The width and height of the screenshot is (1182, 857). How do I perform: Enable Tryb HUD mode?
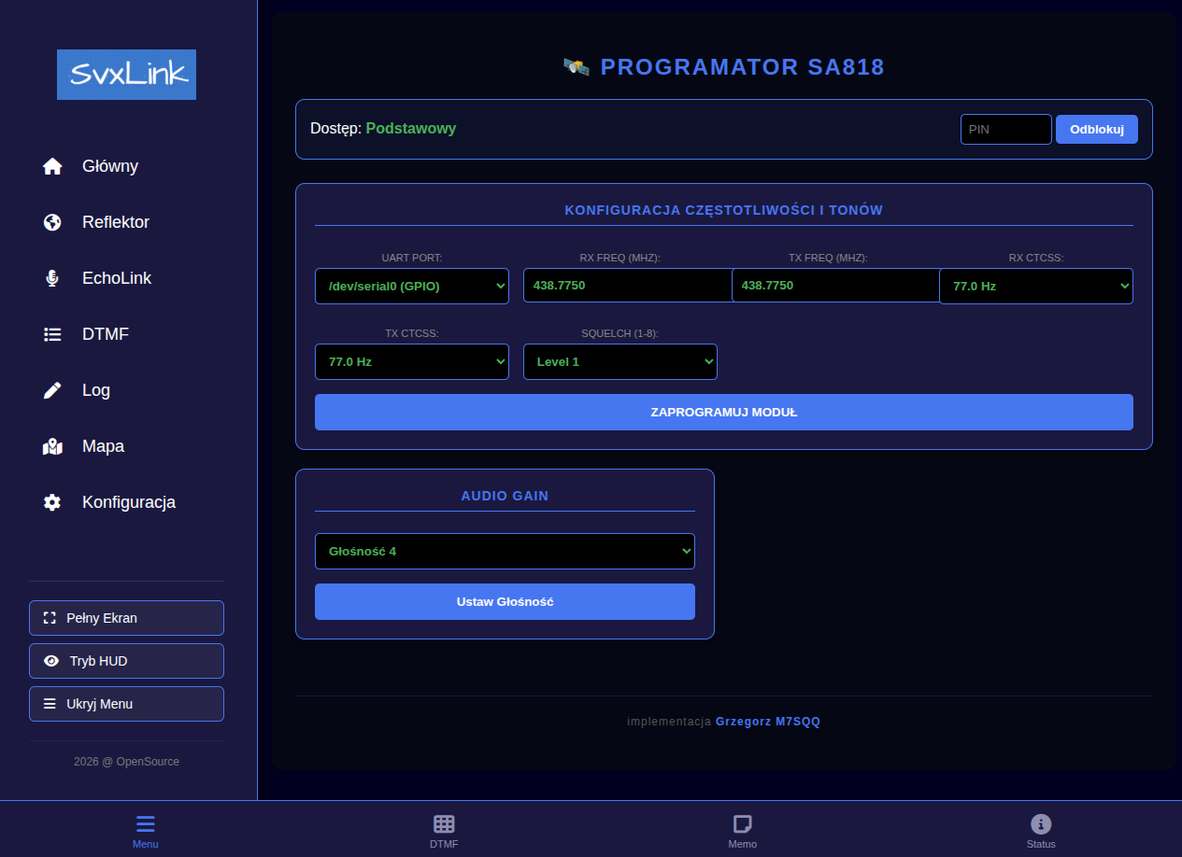click(126, 661)
